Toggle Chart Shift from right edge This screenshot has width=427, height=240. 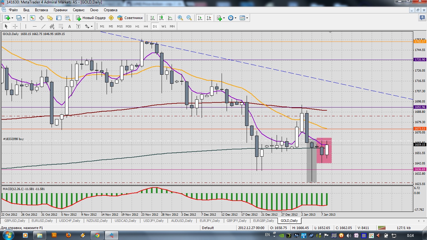(x=209, y=18)
